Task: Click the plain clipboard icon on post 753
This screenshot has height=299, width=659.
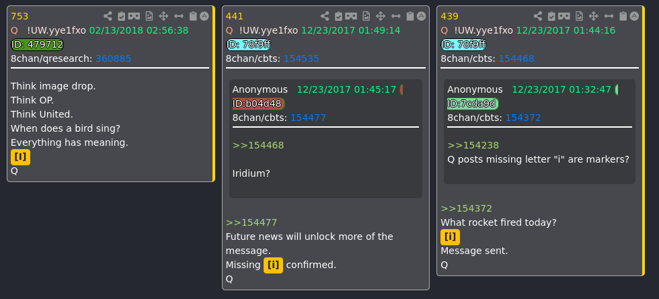Action: pyautogui.click(x=193, y=16)
